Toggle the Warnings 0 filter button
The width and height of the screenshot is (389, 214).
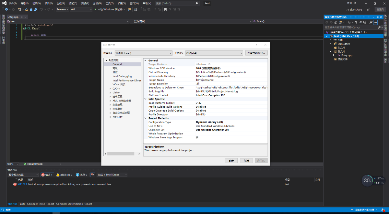(x=64, y=175)
